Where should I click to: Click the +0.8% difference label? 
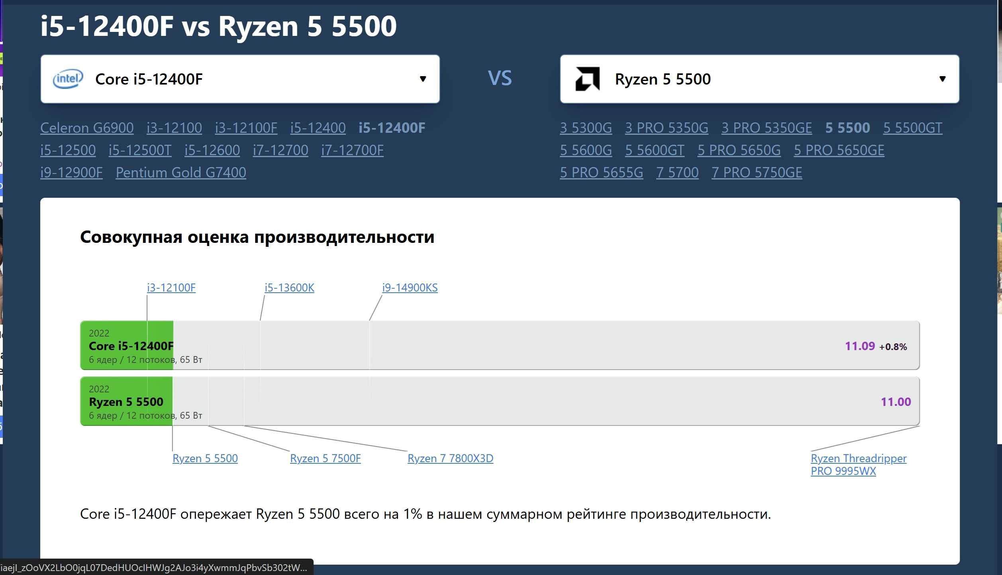(893, 347)
